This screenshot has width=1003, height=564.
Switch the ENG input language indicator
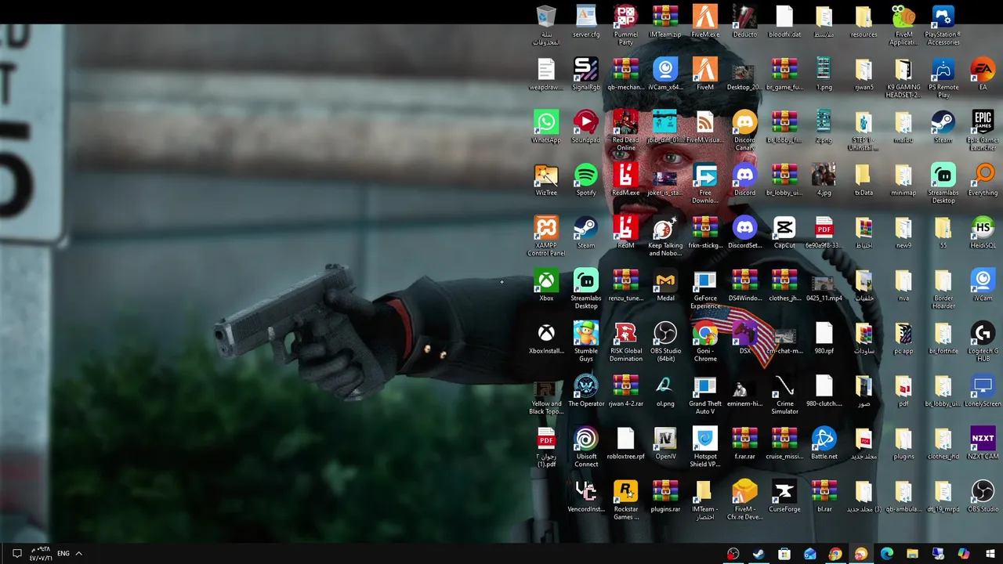(x=63, y=554)
